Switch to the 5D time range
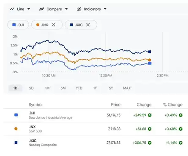The image size is (188, 156). pyautogui.click(x=31, y=88)
